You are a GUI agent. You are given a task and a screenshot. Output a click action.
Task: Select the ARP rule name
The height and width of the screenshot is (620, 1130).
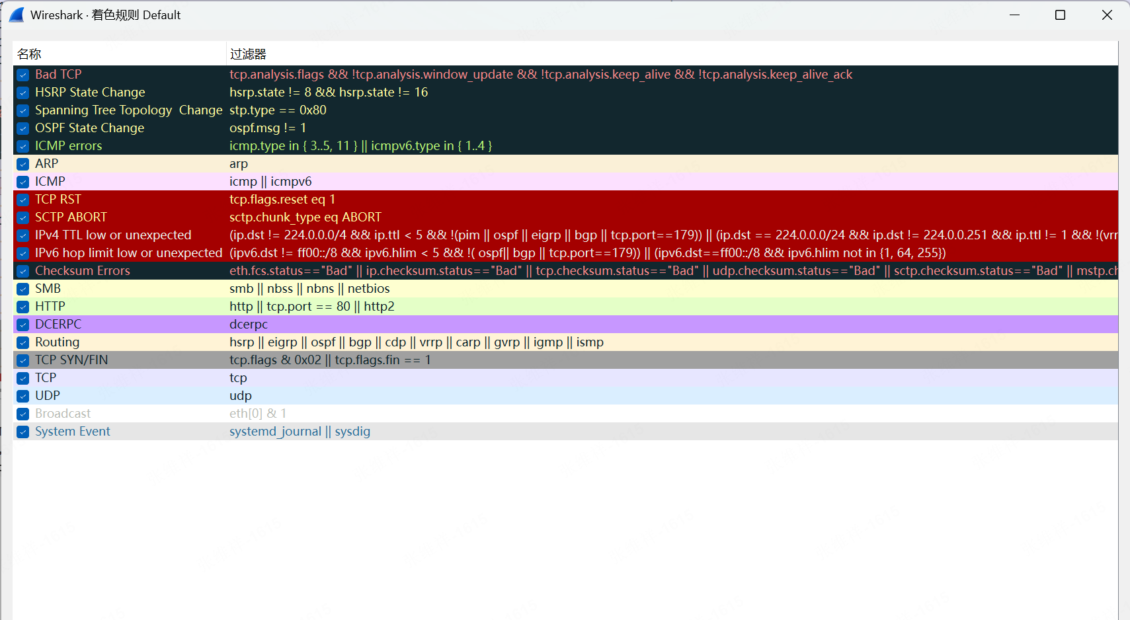click(x=46, y=164)
